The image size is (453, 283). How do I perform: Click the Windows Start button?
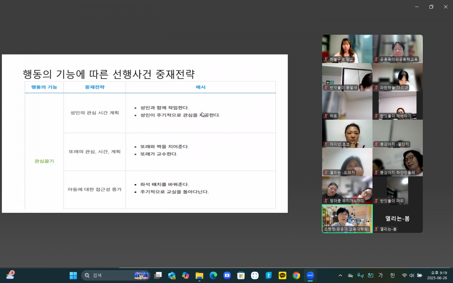point(73,275)
